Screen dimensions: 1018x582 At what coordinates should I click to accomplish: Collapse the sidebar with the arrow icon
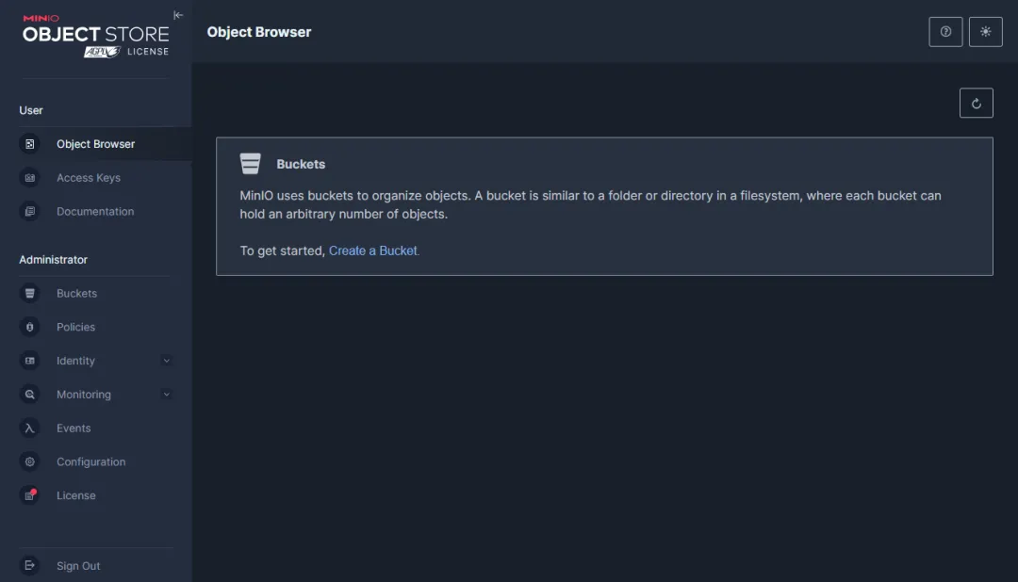(x=178, y=15)
